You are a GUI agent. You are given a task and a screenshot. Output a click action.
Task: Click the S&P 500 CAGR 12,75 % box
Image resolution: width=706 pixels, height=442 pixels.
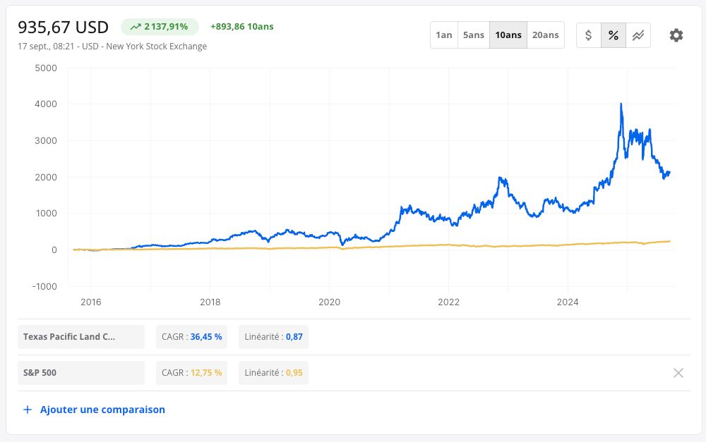coord(191,373)
